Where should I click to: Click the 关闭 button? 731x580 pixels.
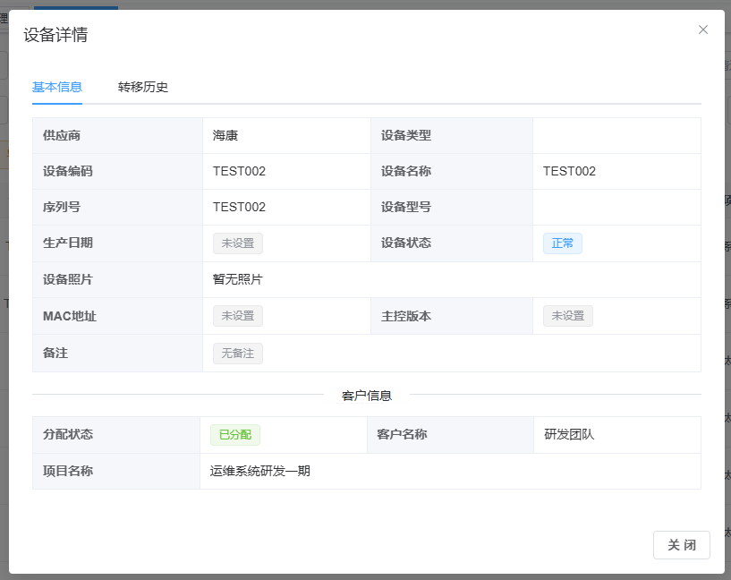tap(681, 545)
